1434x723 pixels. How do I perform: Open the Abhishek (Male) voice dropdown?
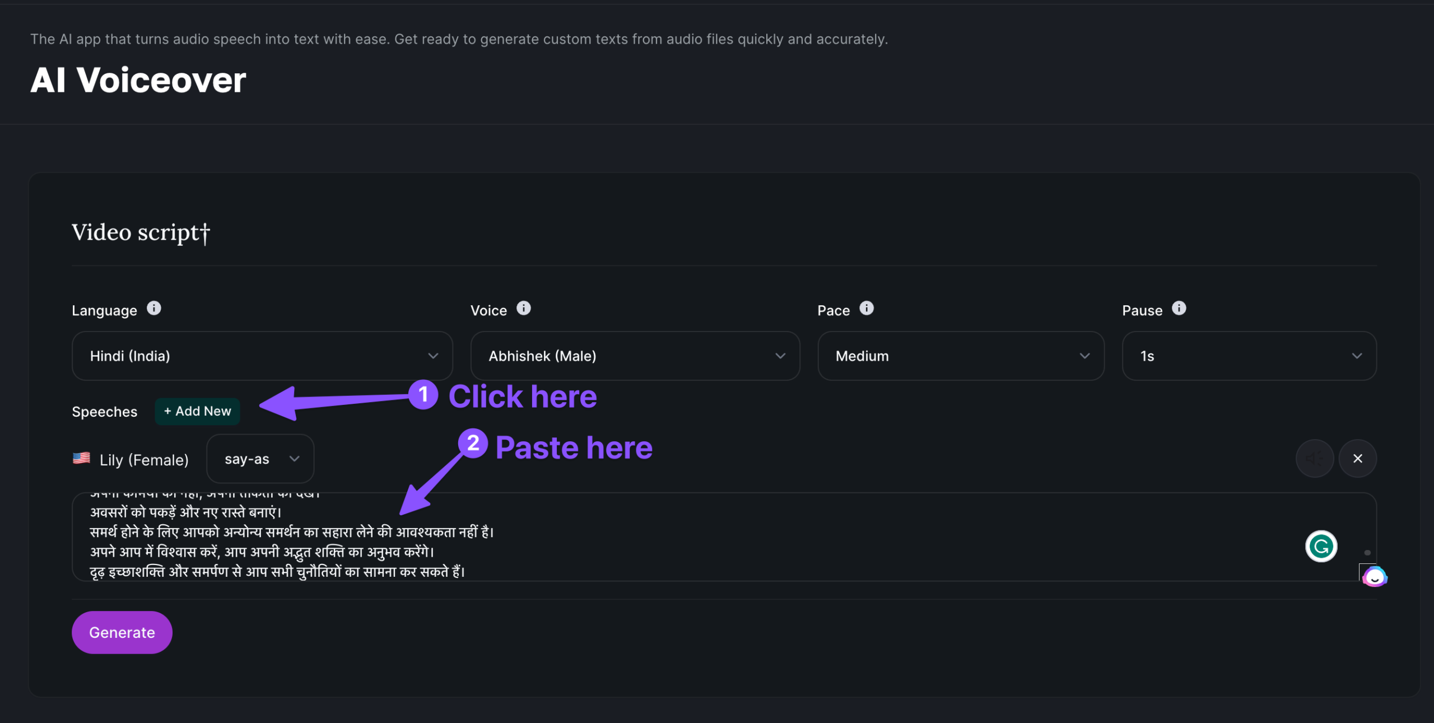point(635,356)
